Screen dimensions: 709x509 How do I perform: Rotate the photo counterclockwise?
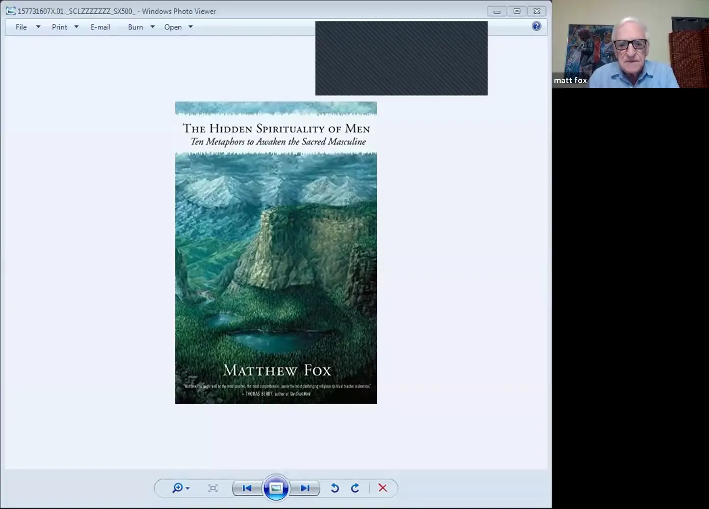point(335,488)
